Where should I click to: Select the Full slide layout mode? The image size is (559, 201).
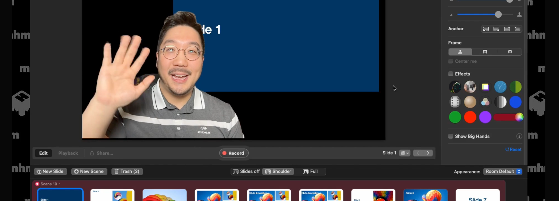(x=310, y=172)
